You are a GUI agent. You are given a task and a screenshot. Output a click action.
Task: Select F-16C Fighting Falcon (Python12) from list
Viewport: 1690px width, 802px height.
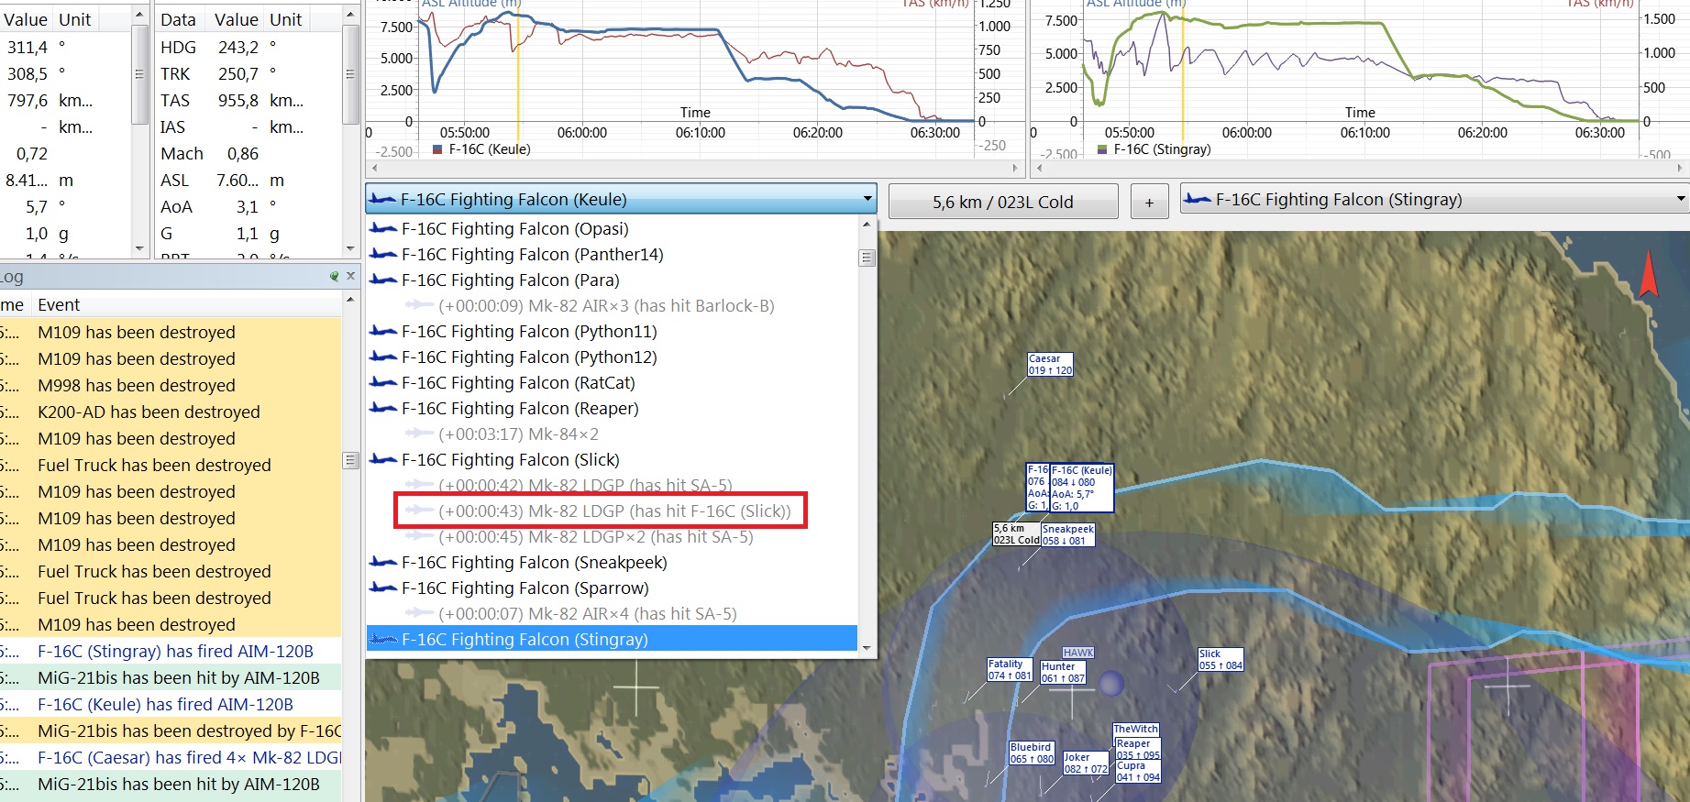point(612,357)
